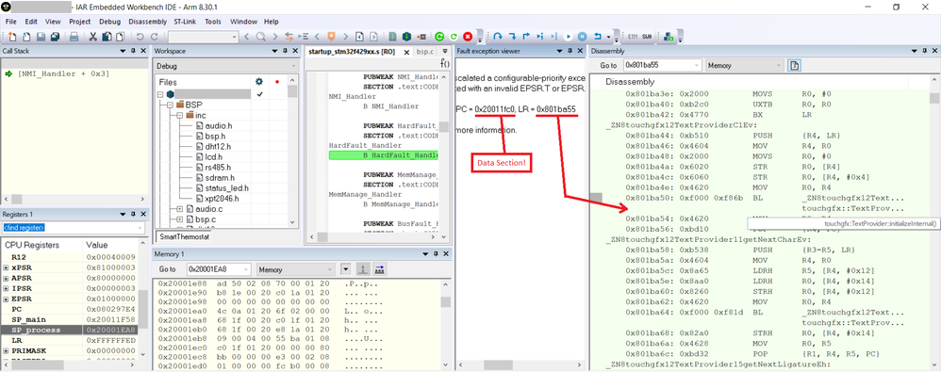Click the Save All toolbar icon
Viewport: 941px width, 372px height.
(x=56, y=37)
